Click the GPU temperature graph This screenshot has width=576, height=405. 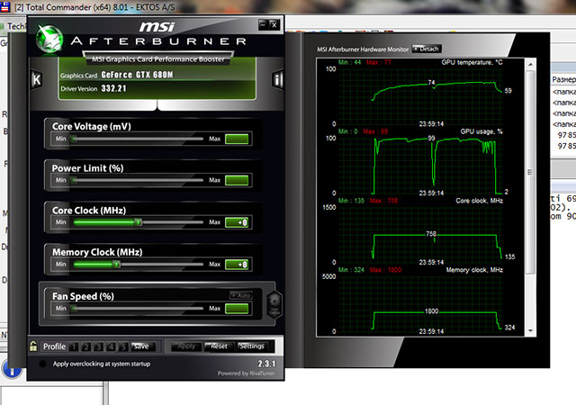tap(420, 95)
